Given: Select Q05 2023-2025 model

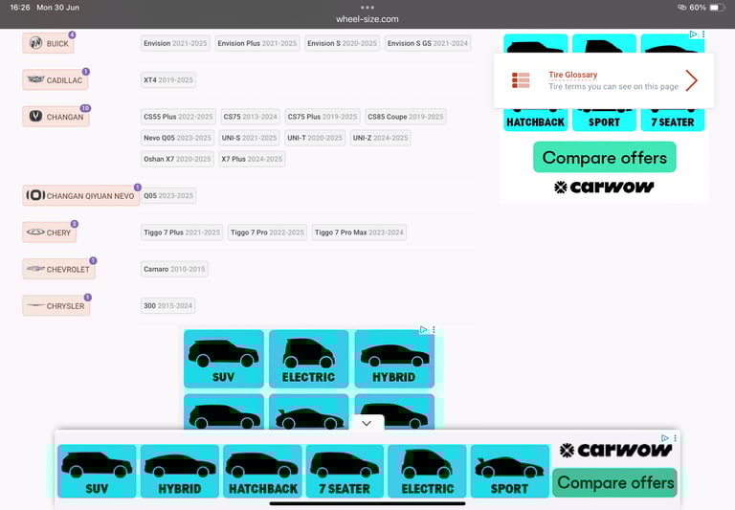Looking at the screenshot, I should tap(168, 195).
